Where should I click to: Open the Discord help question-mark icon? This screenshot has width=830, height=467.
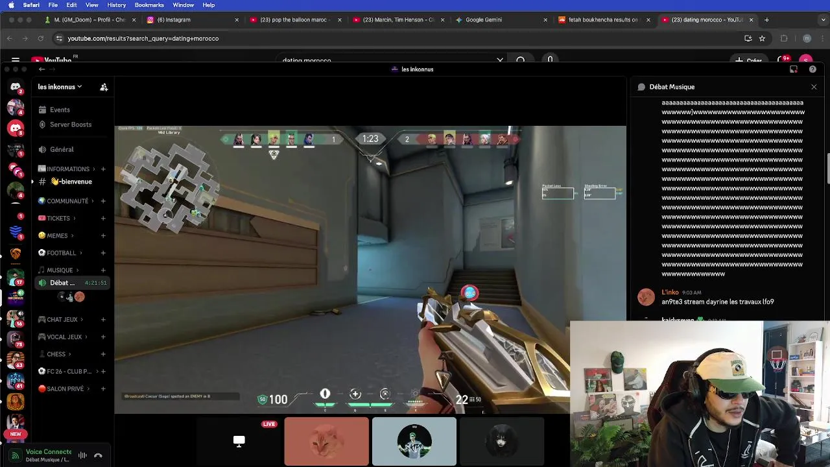pyautogui.click(x=812, y=69)
